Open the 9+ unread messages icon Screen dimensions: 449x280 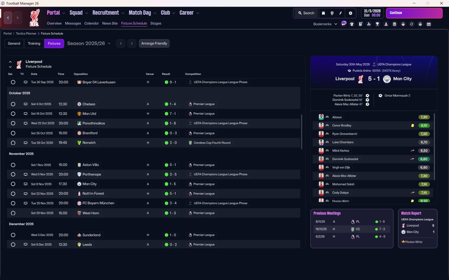tap(344, 23)
